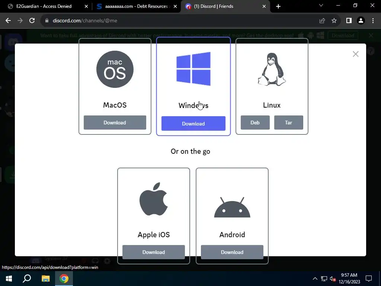Open Windows taskbar search
The height and width of the screenshot is (286, 381).
[x=27, y=279]
